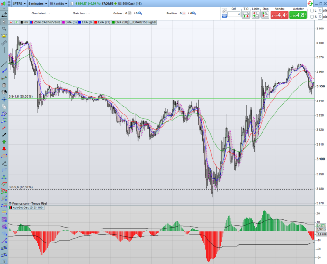This screenshot has width=327, height=264.
Task: Select the text T tool
Action: [4, 262]
